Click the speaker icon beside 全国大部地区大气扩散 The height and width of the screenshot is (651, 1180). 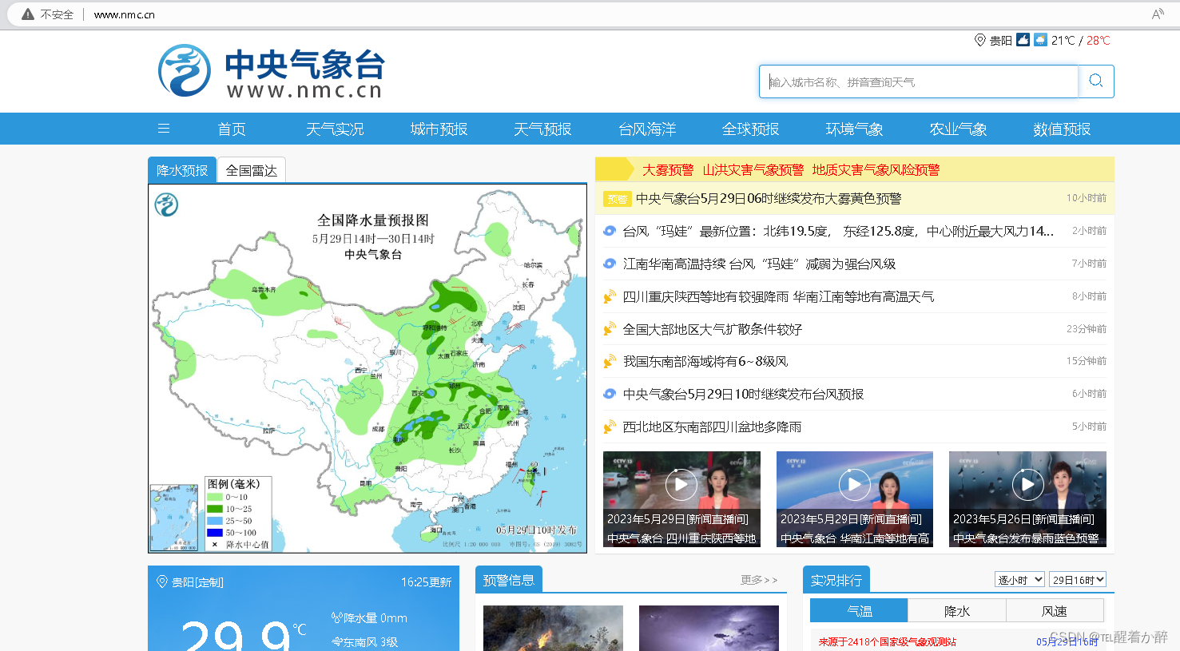pos(610,329)
